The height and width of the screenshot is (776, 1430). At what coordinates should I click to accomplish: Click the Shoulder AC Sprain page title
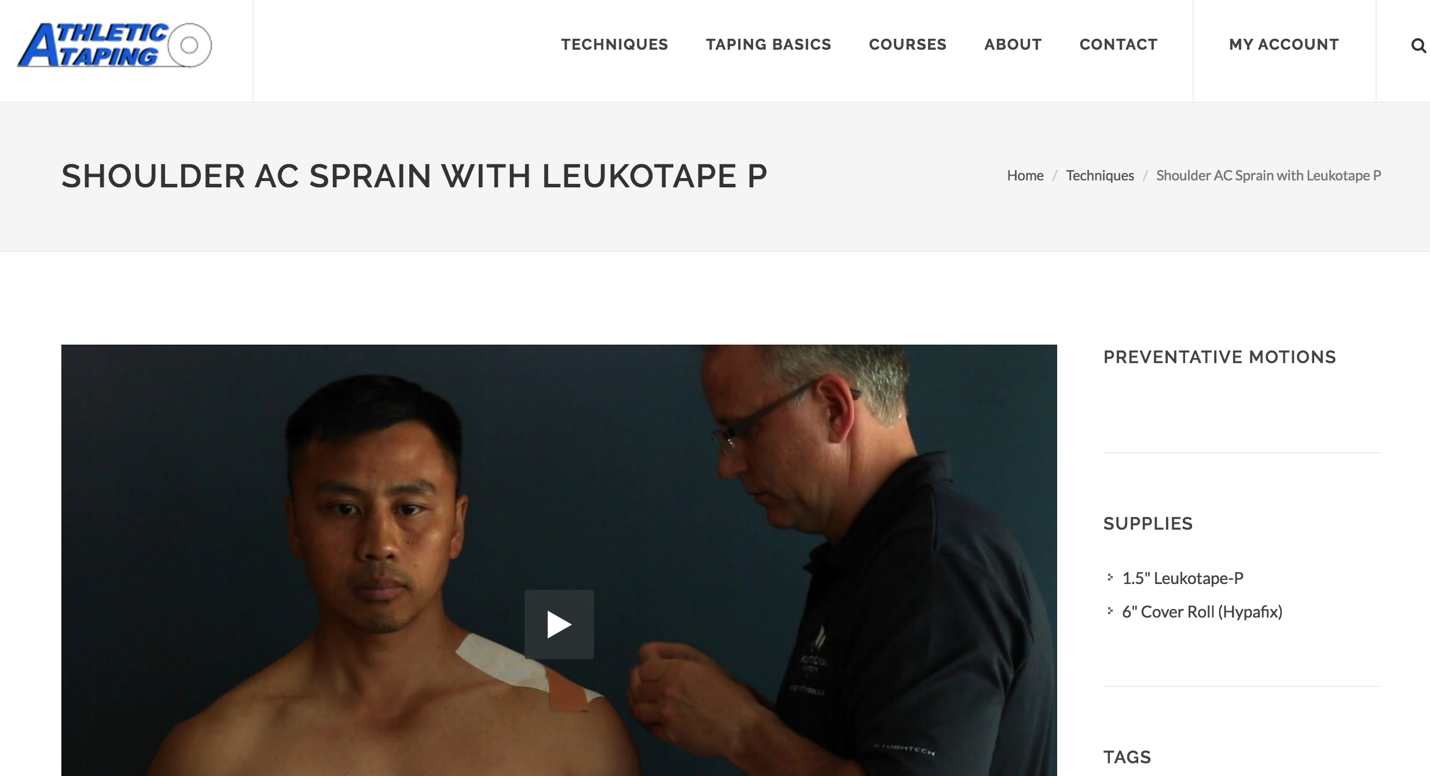click(x=415, y=176)
